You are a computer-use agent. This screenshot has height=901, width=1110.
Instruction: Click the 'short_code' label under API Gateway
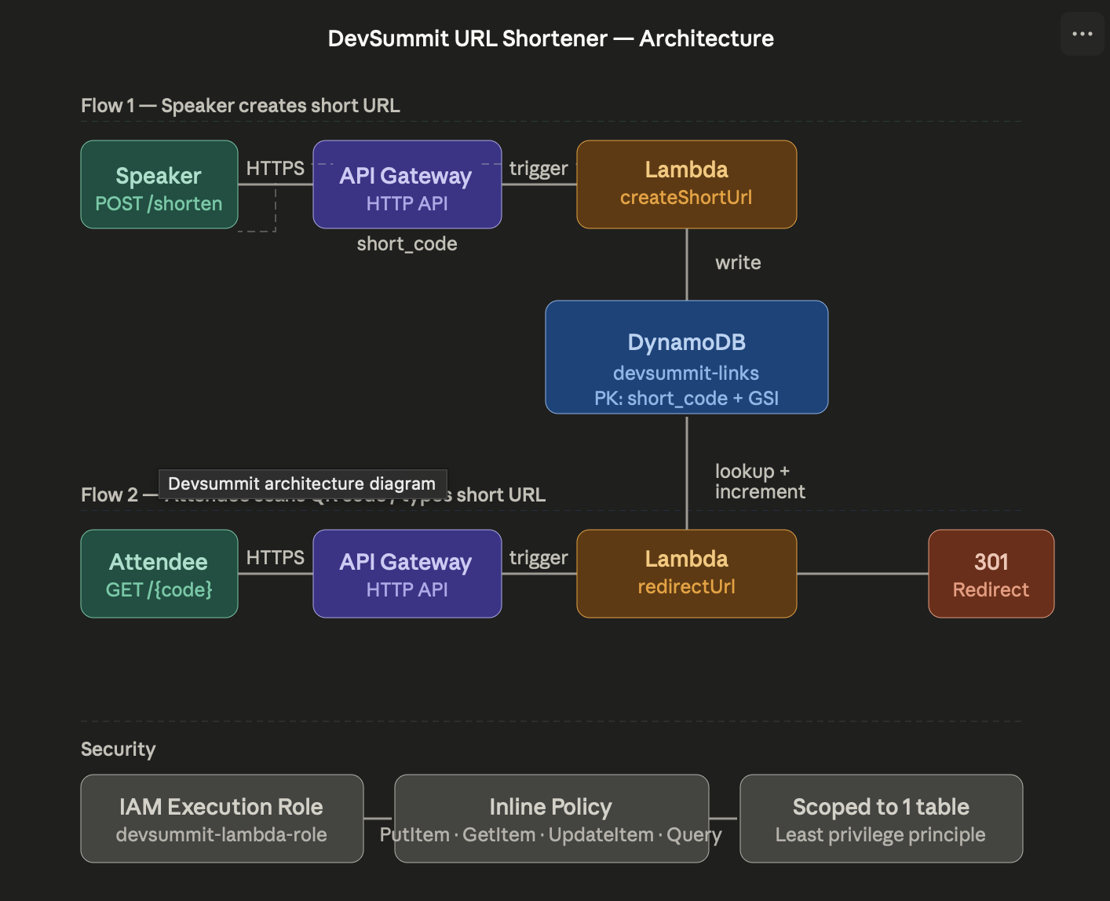tap(407, 244)
